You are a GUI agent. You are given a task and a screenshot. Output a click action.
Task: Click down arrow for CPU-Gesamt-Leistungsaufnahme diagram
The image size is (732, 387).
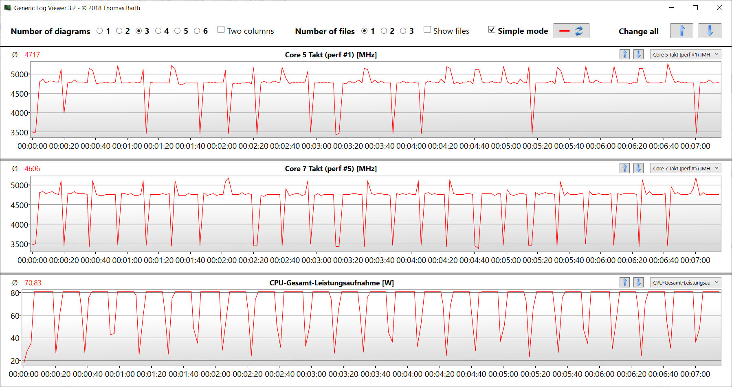tap(638, 283)
